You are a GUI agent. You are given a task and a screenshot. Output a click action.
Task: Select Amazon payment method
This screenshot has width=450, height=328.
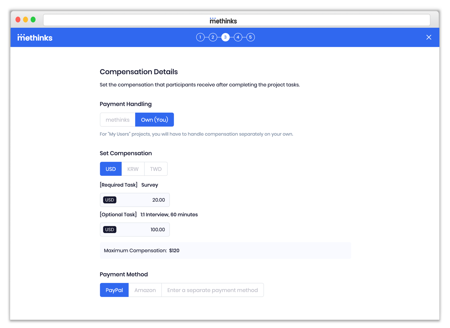(x=145, y=290)
